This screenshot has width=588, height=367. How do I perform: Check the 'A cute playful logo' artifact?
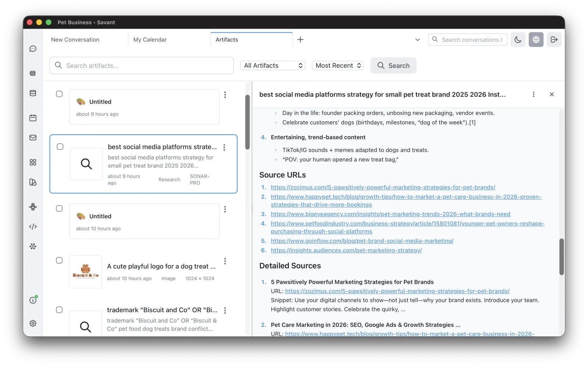(x=59, y=260)
